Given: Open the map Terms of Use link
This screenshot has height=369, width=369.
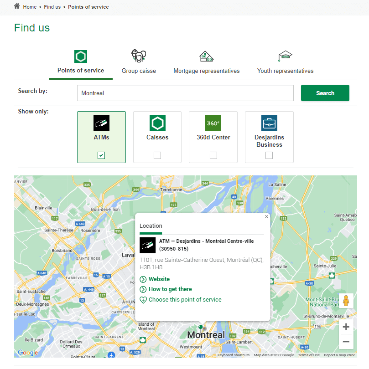Looking at the screenshot, I should pos(309,355).
